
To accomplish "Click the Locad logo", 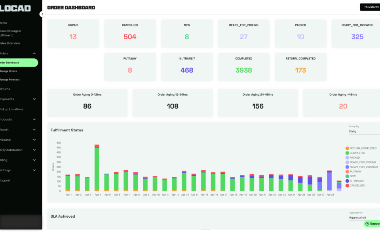I will 16,8.
